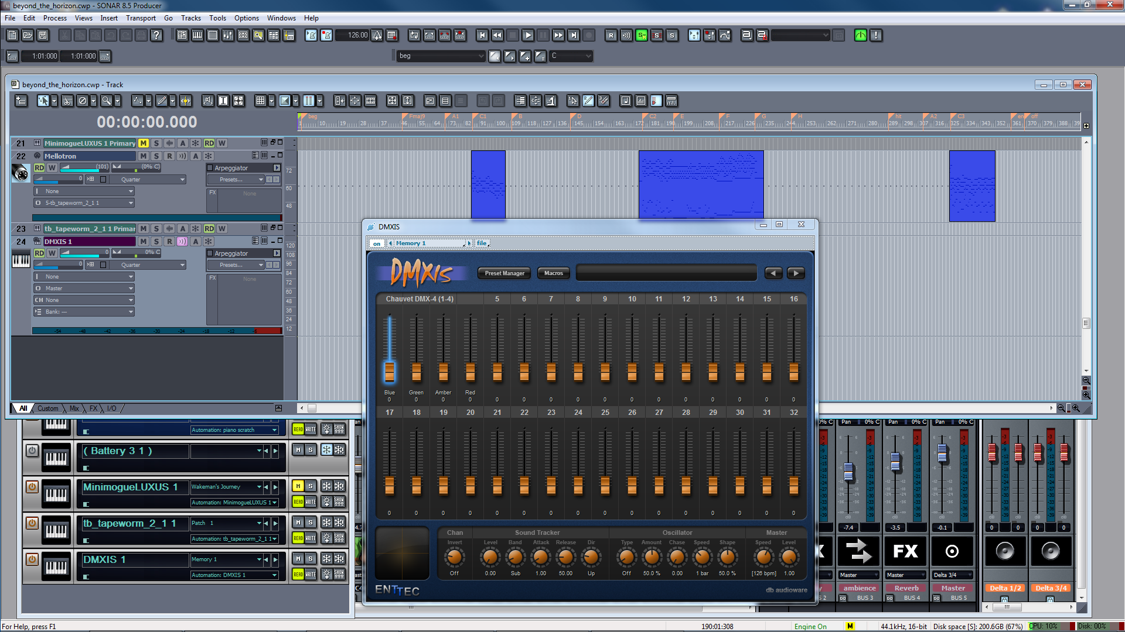The image size is (1125, 632).
Task: Open the Piano Roll view icon
Action: click(197, 36)
